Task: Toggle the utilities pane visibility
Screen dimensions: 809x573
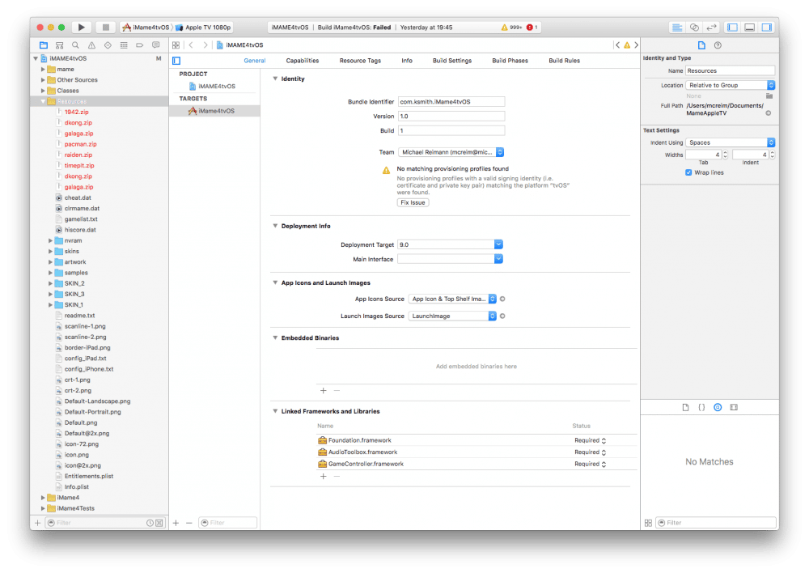Action: tap(767, 28)
